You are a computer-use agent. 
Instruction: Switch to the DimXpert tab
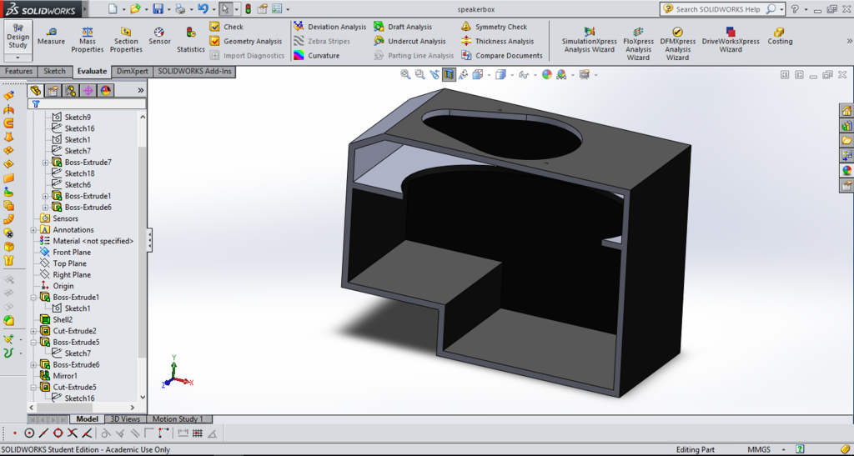click(x=133, y=72)
